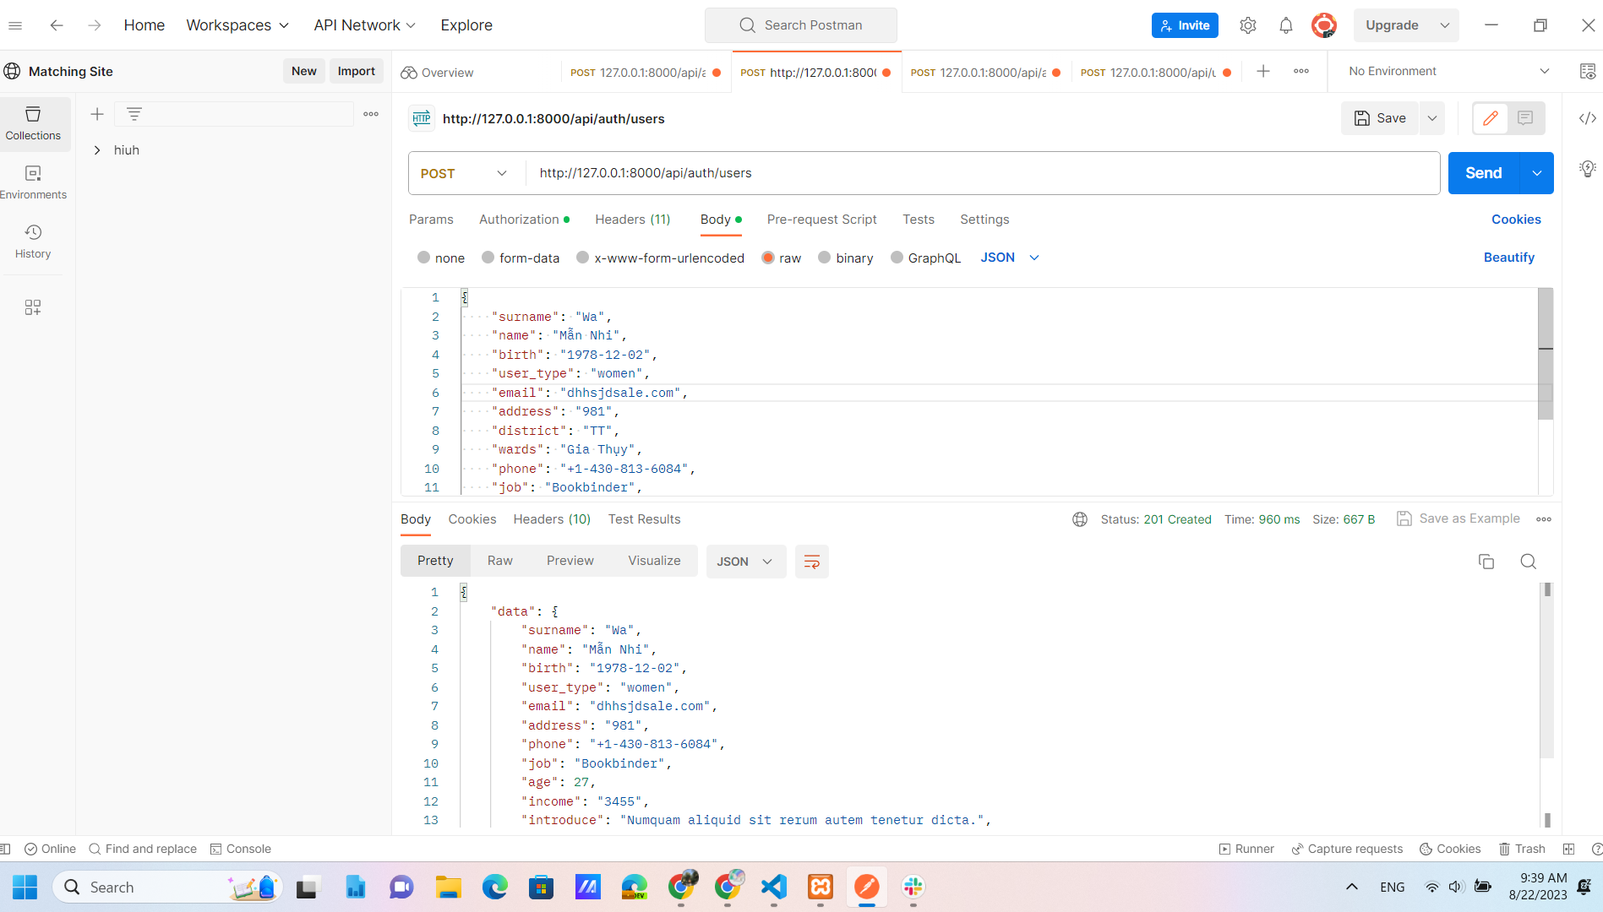1603x912 pixels.
Task: Click the Send button
Action: pos(1484,173)
